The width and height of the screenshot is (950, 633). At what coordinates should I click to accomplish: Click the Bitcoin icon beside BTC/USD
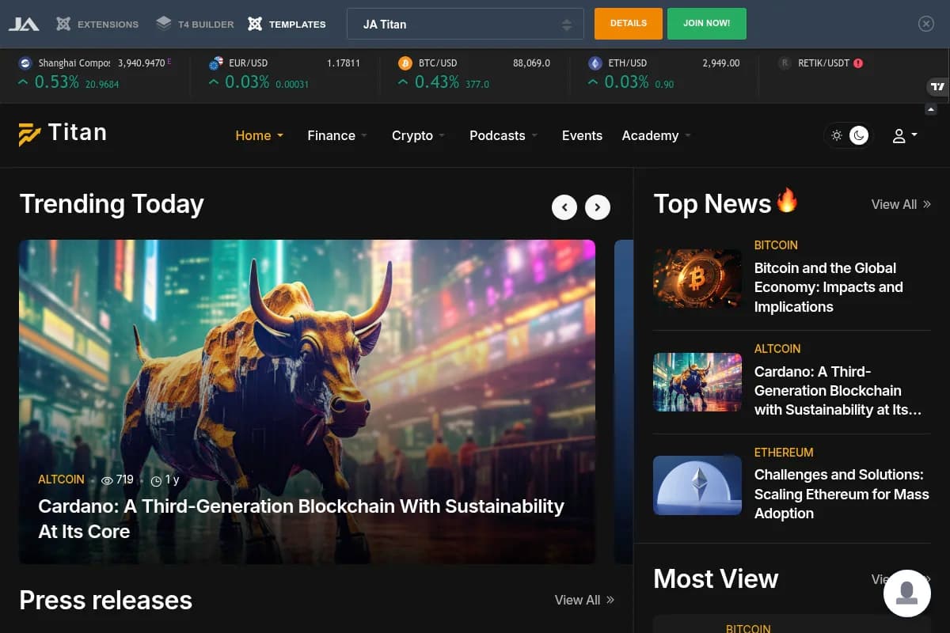(406, 62)
